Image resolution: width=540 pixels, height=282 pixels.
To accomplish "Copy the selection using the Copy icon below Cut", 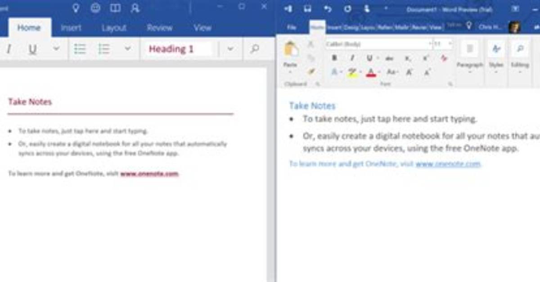I will coord(310,57).
